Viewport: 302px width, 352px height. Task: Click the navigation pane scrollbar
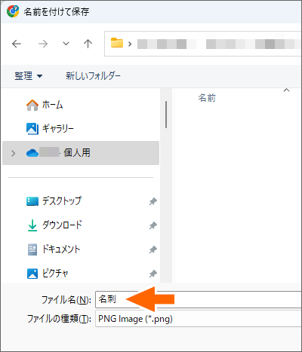coord(166,115)
